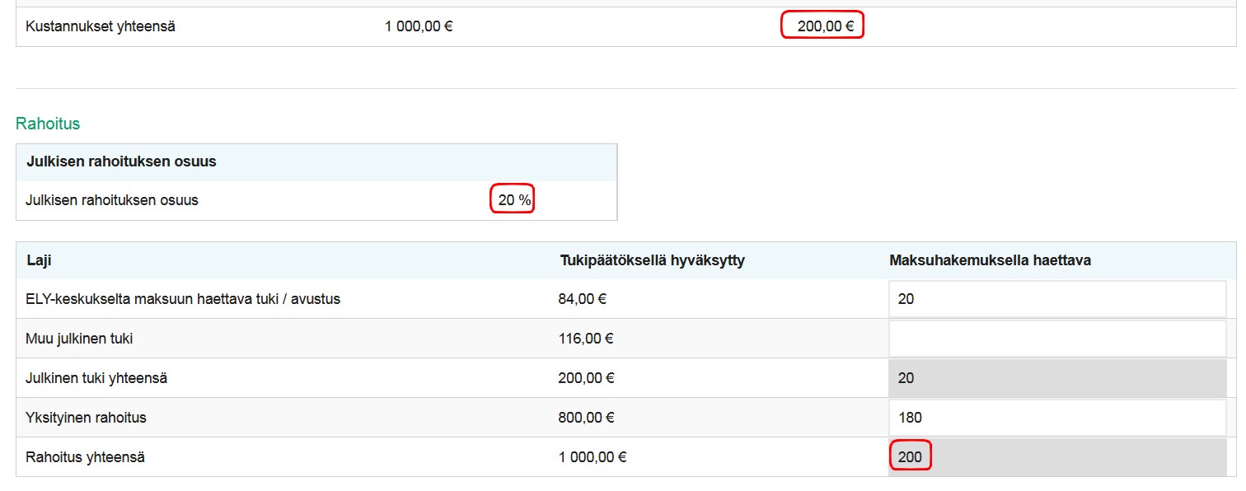This screenshot has height=491, width=1246.
Task: Click the Maksuhakemuksella haettava column header
Action: tap(990, 260)
